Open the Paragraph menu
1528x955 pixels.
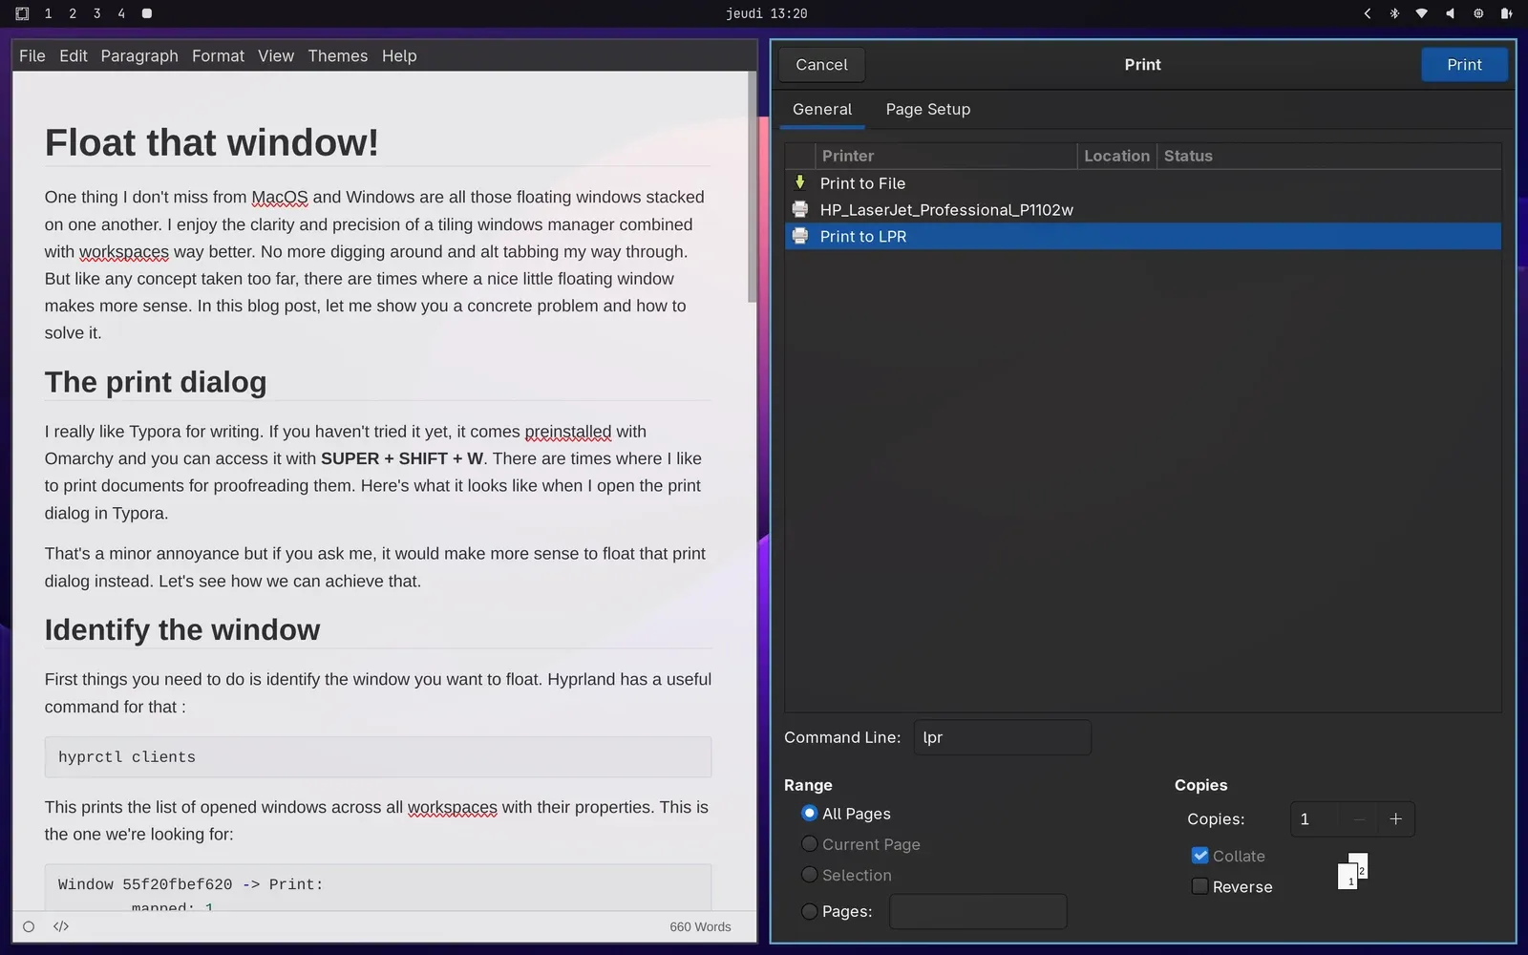tap(138, 55)
